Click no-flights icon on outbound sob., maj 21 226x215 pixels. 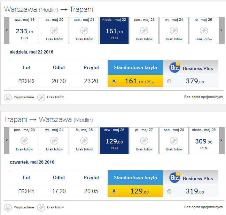pos(84,30)
